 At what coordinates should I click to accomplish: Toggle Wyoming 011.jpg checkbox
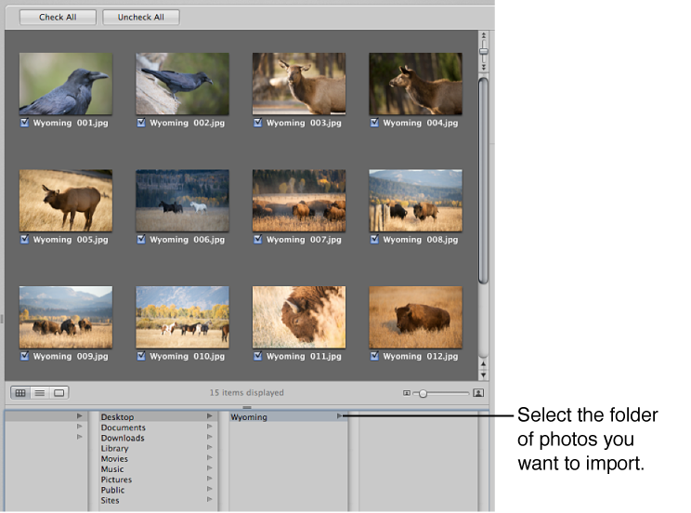tap(258, 356)
